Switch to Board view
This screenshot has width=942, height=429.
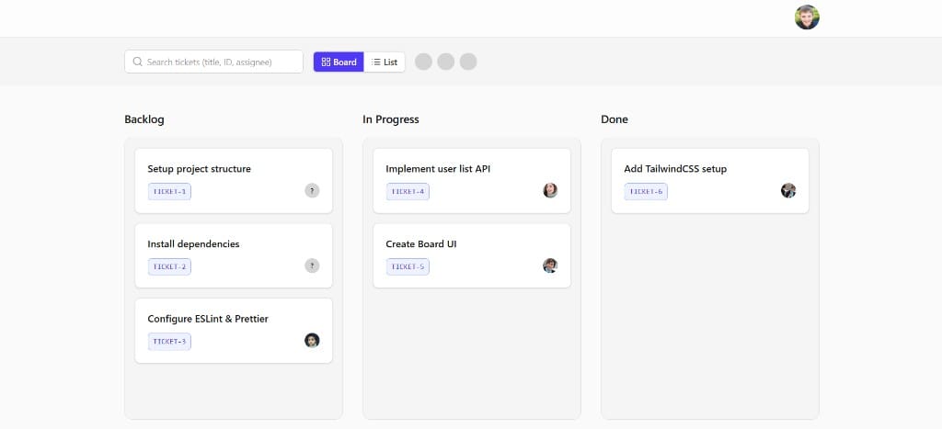click(x=339, y=62)
